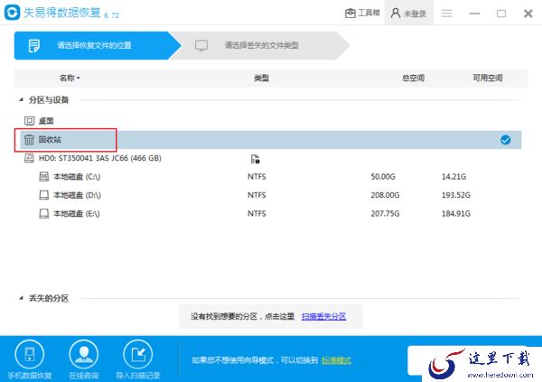
Task: Maximize the application window
Action: [501, 14]
